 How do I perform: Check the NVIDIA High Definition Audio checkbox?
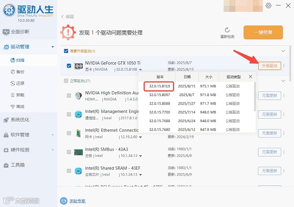tap(69, 96)
